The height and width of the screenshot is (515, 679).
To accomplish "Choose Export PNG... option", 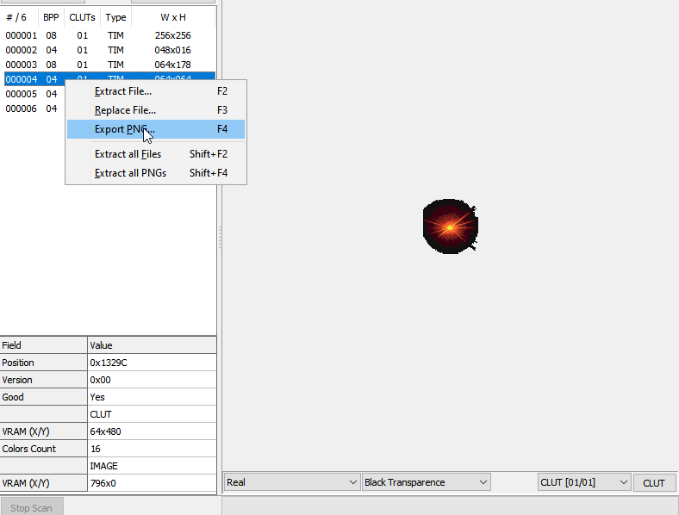I will click(125, 129).
